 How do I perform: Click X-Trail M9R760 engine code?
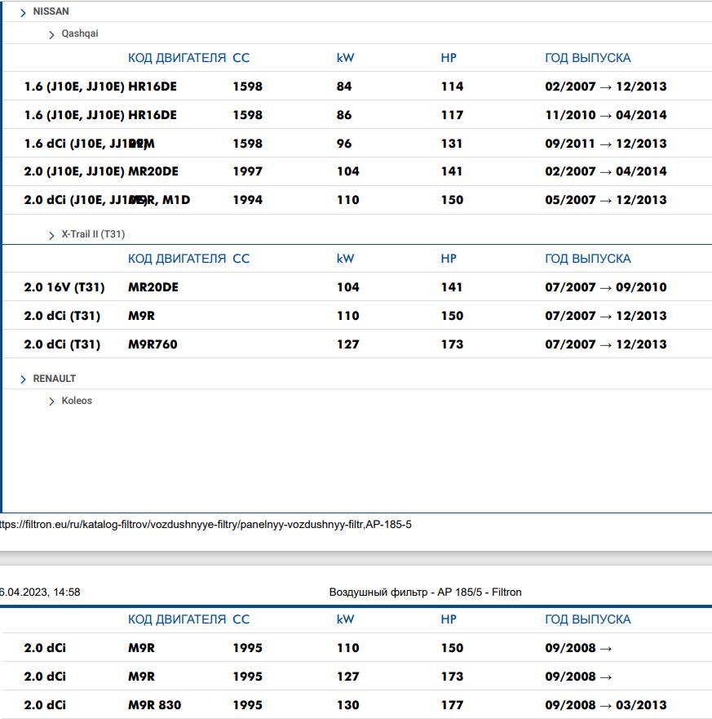coord(153,344)
